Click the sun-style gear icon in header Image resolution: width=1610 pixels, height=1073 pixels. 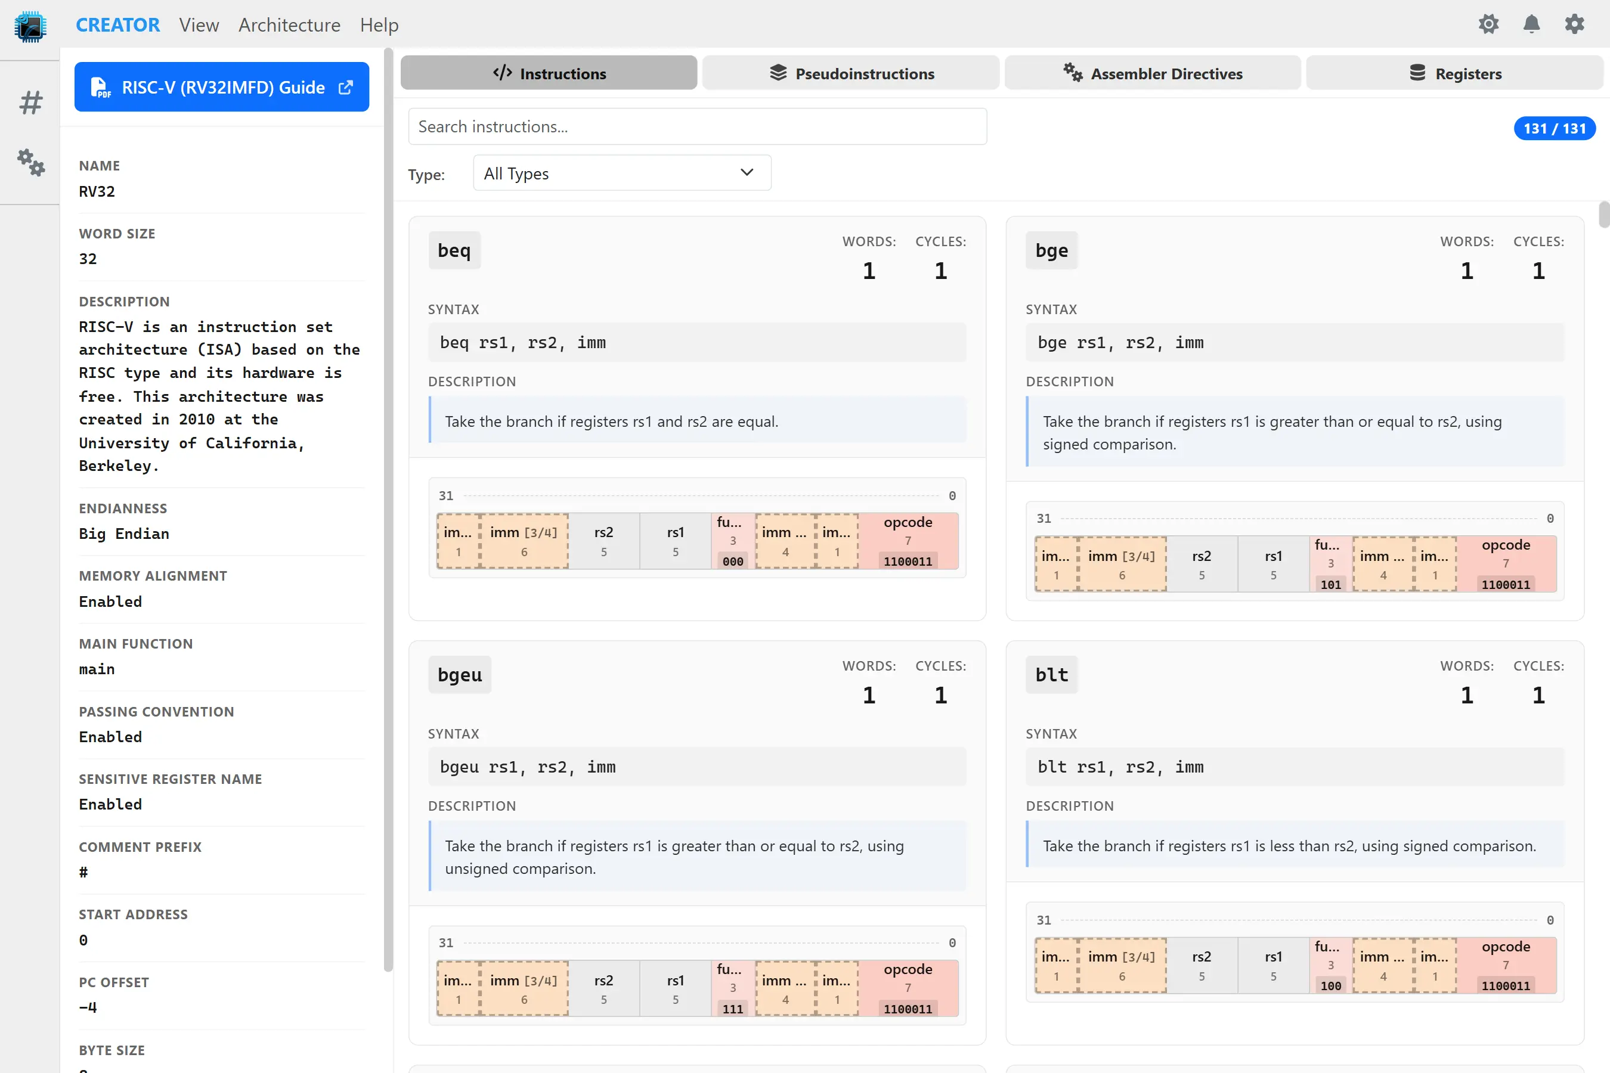point(1488,24)
